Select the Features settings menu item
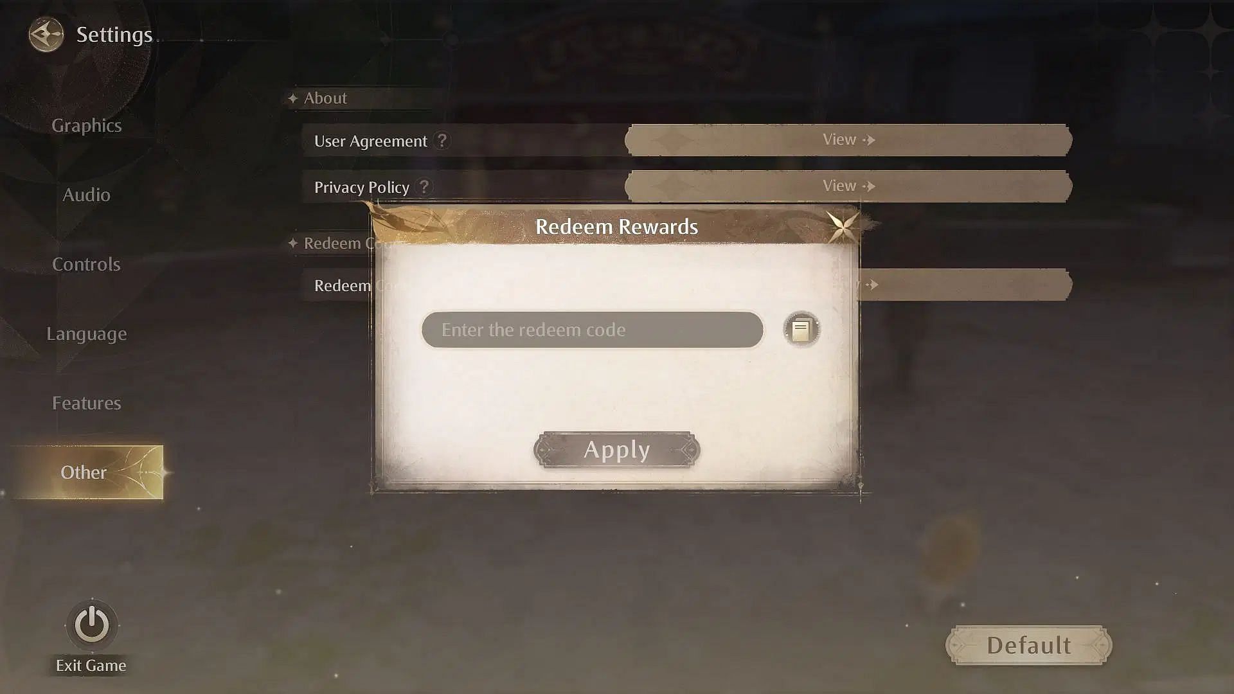 (87, 402)
